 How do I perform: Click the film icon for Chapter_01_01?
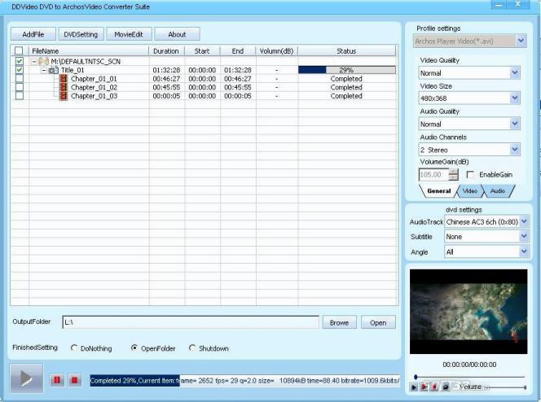[64, 79]
